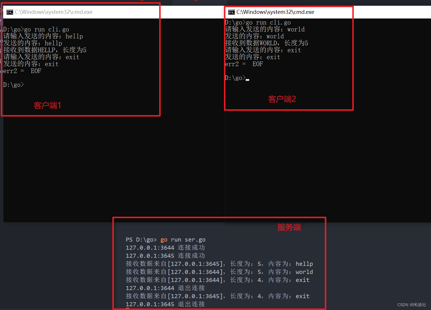The height and width of the screenshot is (310, 431).
Task: Click 'err2 = EOF' line in right cmd window
Action: coord(244,64)
